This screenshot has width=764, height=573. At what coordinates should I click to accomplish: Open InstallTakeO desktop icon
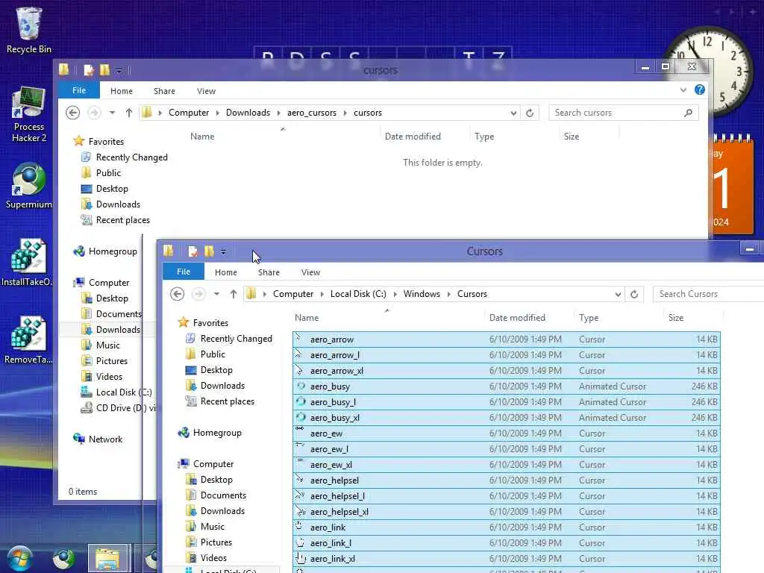(x=28, y=262)
